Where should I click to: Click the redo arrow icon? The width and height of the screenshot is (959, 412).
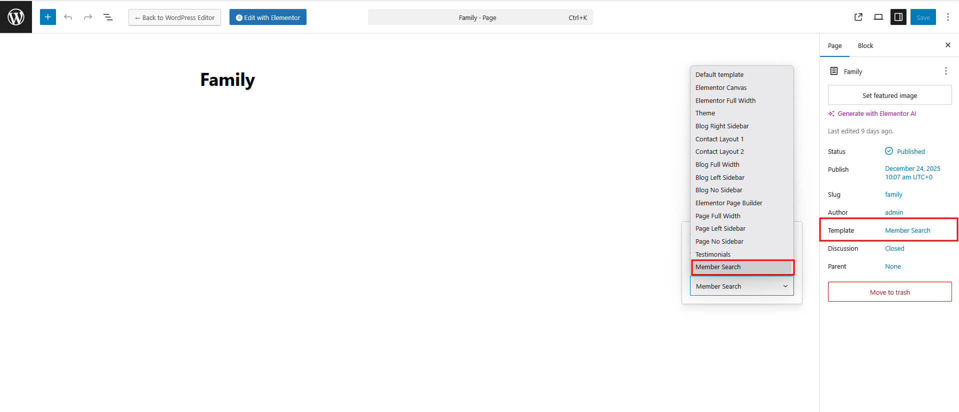pos(88,17)
